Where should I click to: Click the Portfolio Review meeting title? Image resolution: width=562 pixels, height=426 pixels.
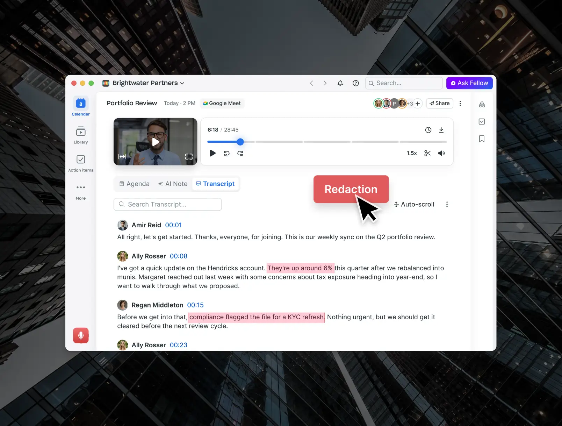click(132, 103)
